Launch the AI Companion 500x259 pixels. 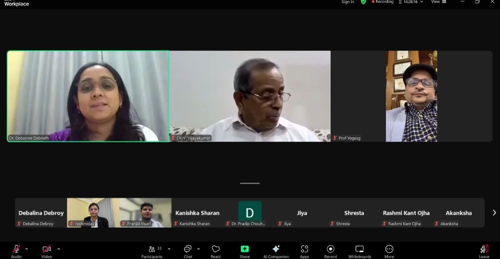tap(276, 251)
